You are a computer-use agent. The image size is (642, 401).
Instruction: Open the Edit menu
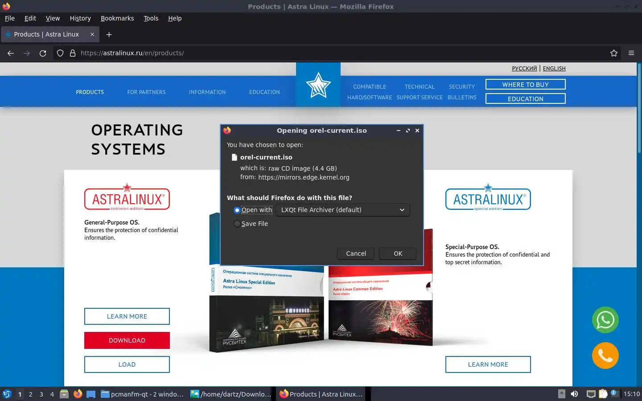pyautogui.click(x=30, y=18)
